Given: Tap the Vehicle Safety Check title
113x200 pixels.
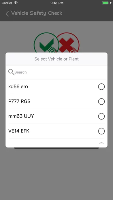Looking at the screenshot, I should point(37,13).
